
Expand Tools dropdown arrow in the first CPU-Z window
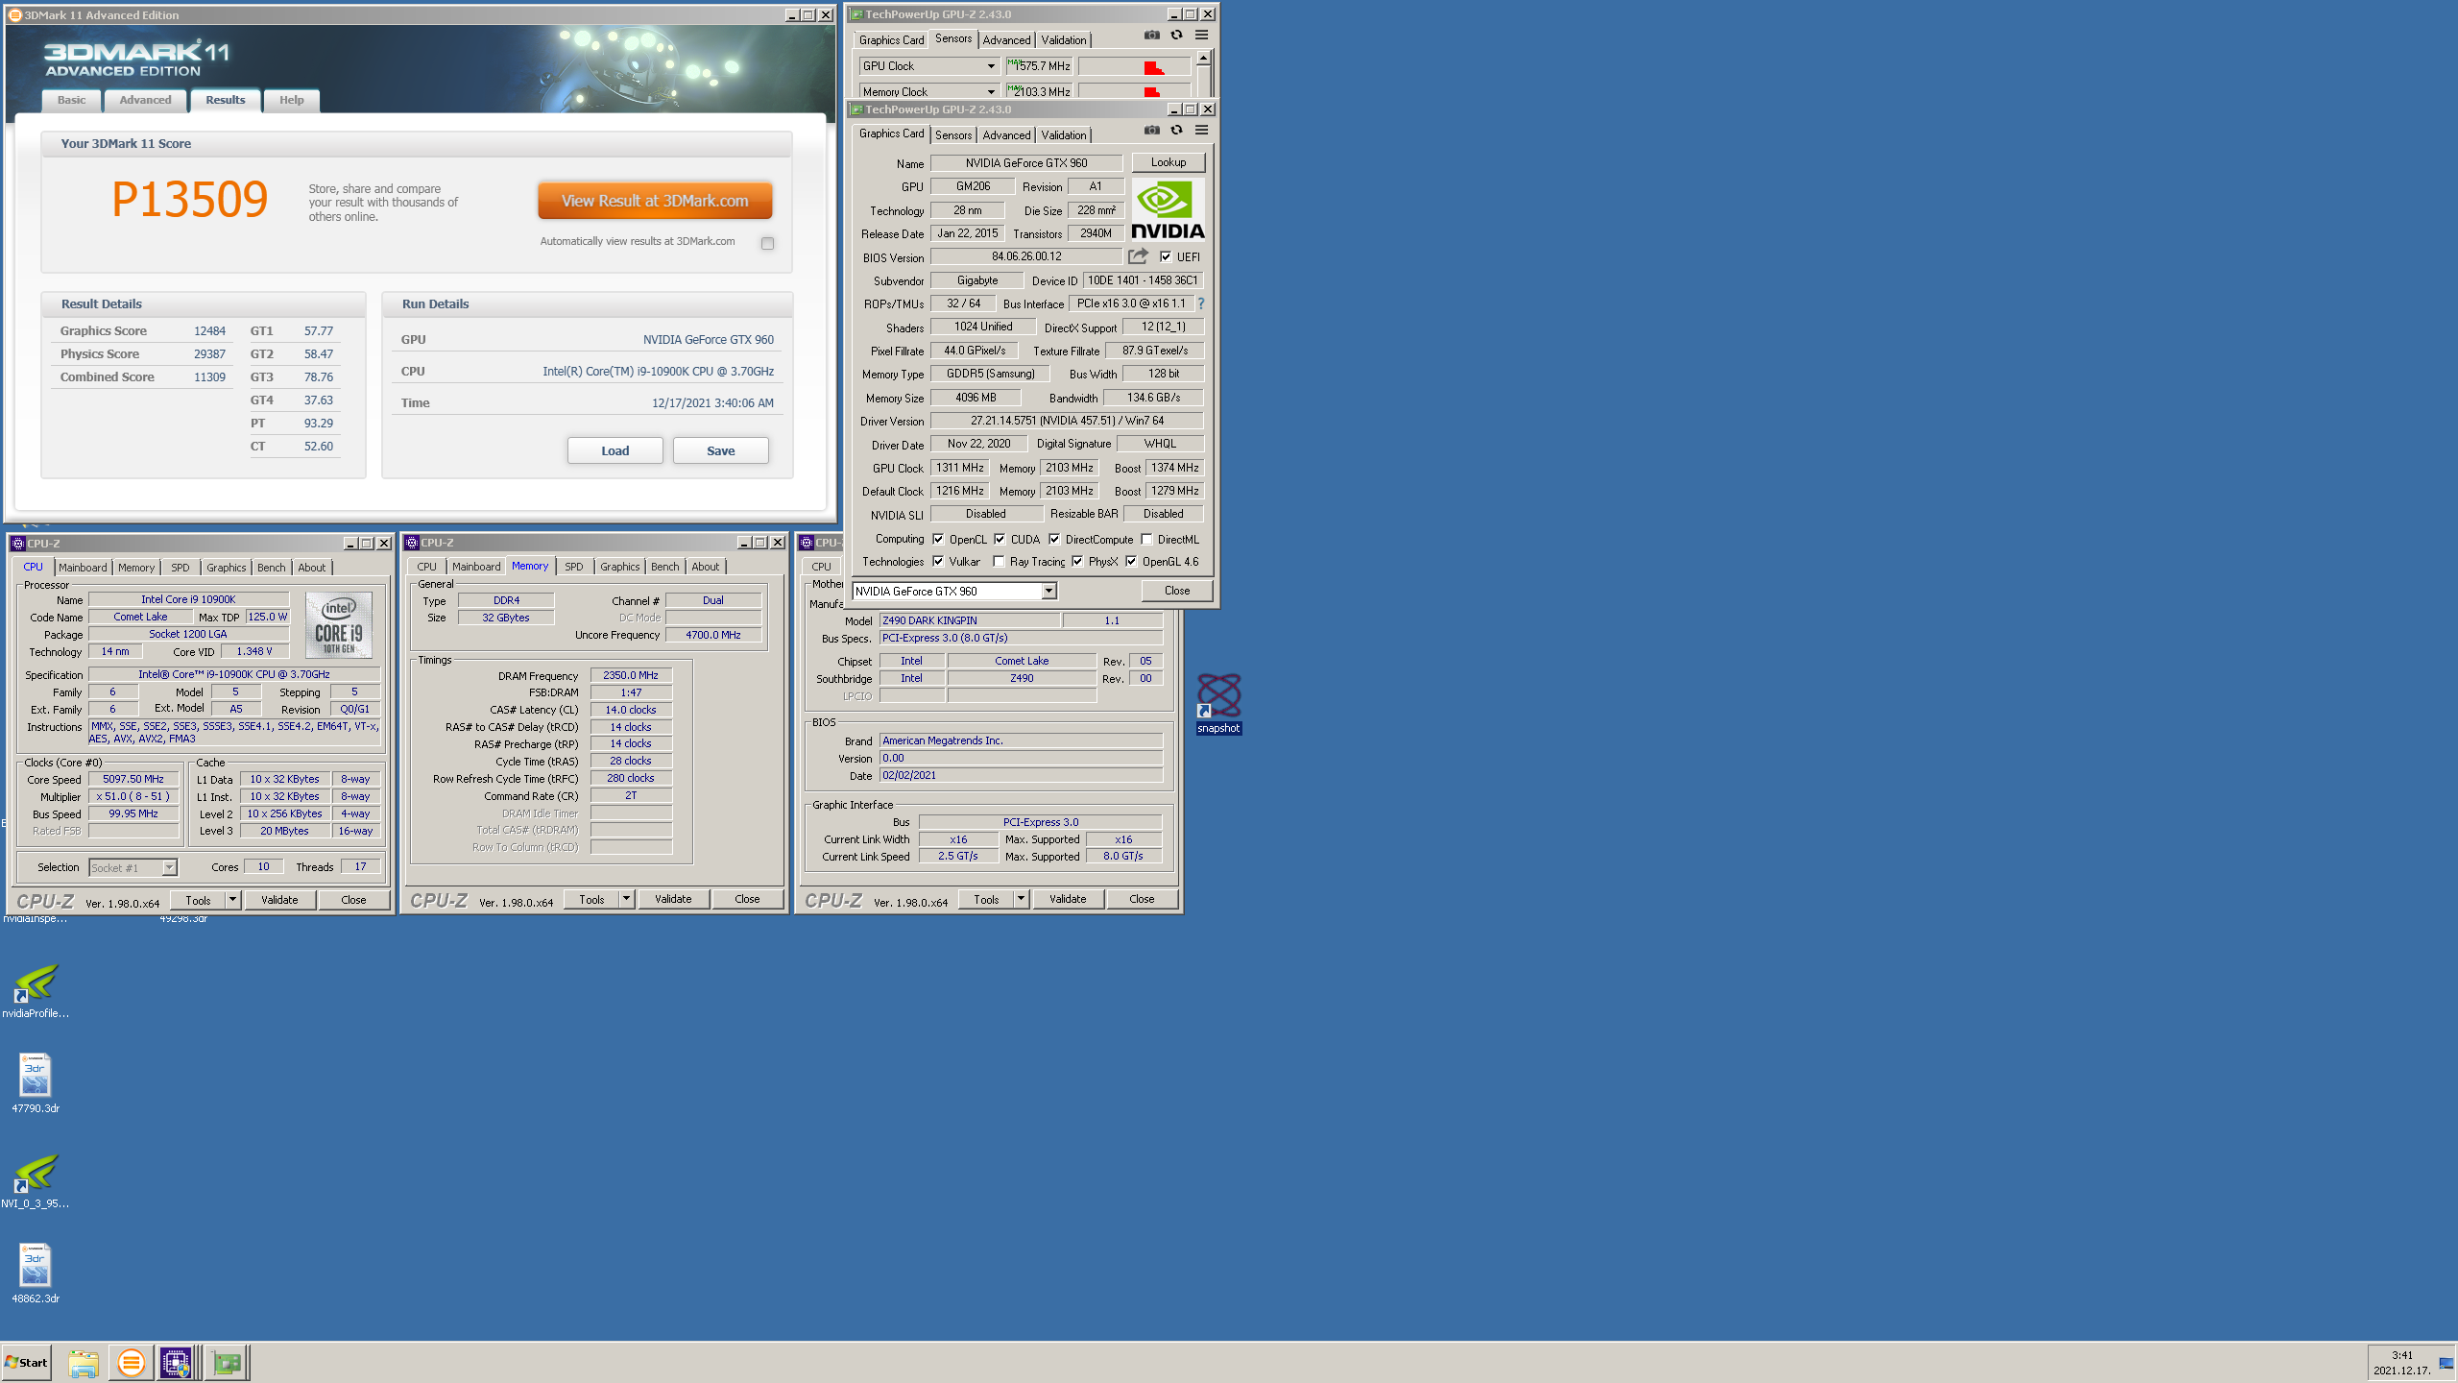(232, 900)
